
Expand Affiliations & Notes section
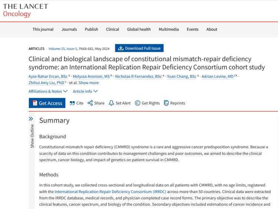(48, 91)
